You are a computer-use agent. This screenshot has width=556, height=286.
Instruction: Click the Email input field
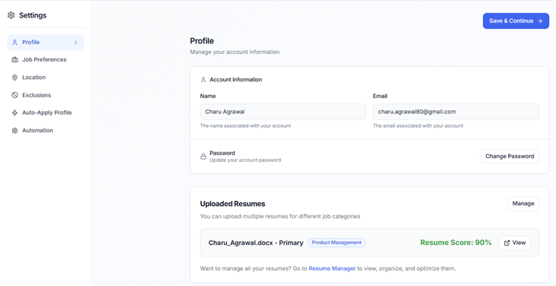pyautogui.click(x=456, y=112)
